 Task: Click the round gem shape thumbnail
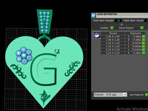(x=97, y=35)
